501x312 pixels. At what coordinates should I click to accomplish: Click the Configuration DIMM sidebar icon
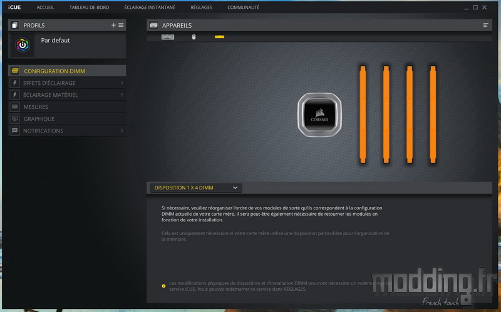click(14, 71)
